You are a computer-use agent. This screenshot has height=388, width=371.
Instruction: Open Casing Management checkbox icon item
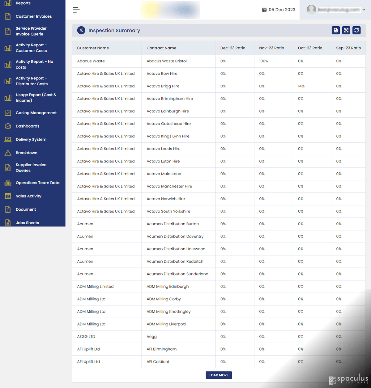pyautogui.click(x=8, y=113)
